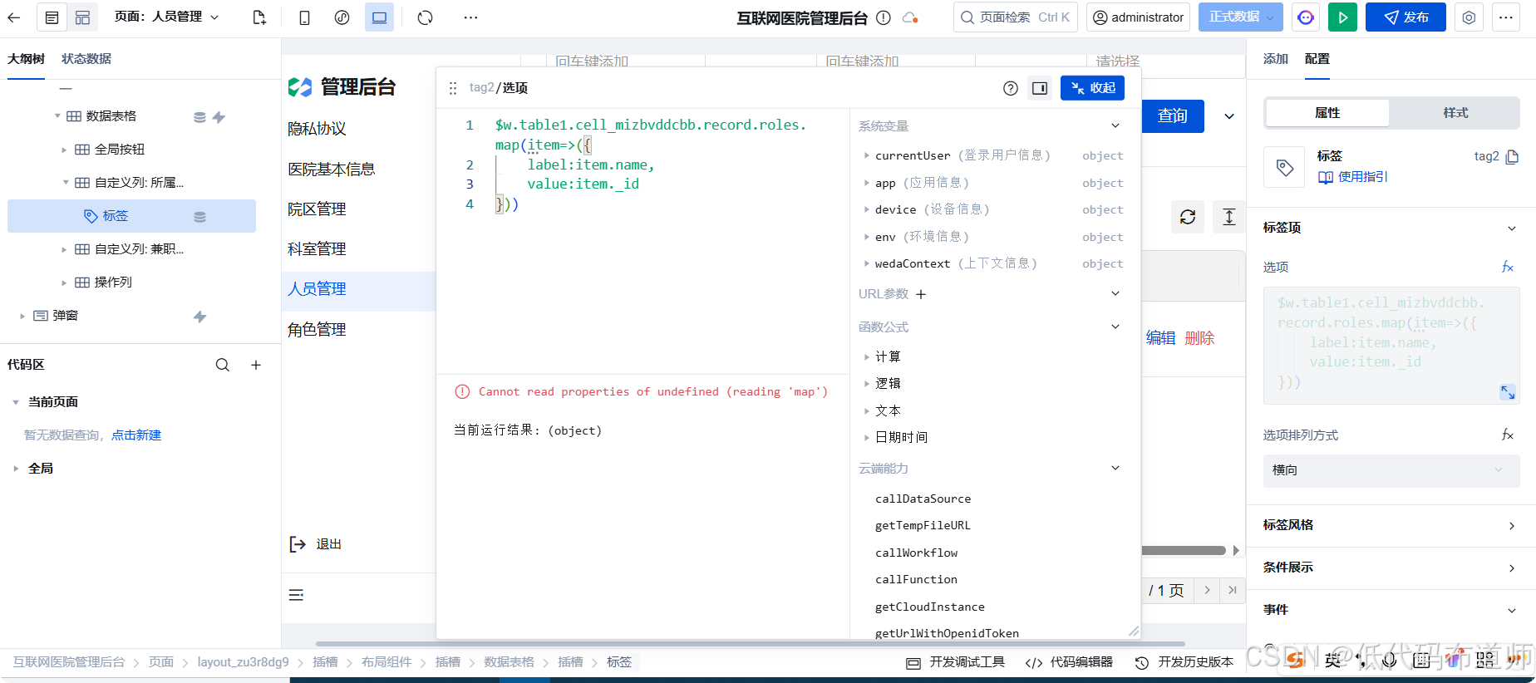Screen dimensions: 1536x683
Task: Click the data binding icon on 数据表格
Action: click(199, 117)
